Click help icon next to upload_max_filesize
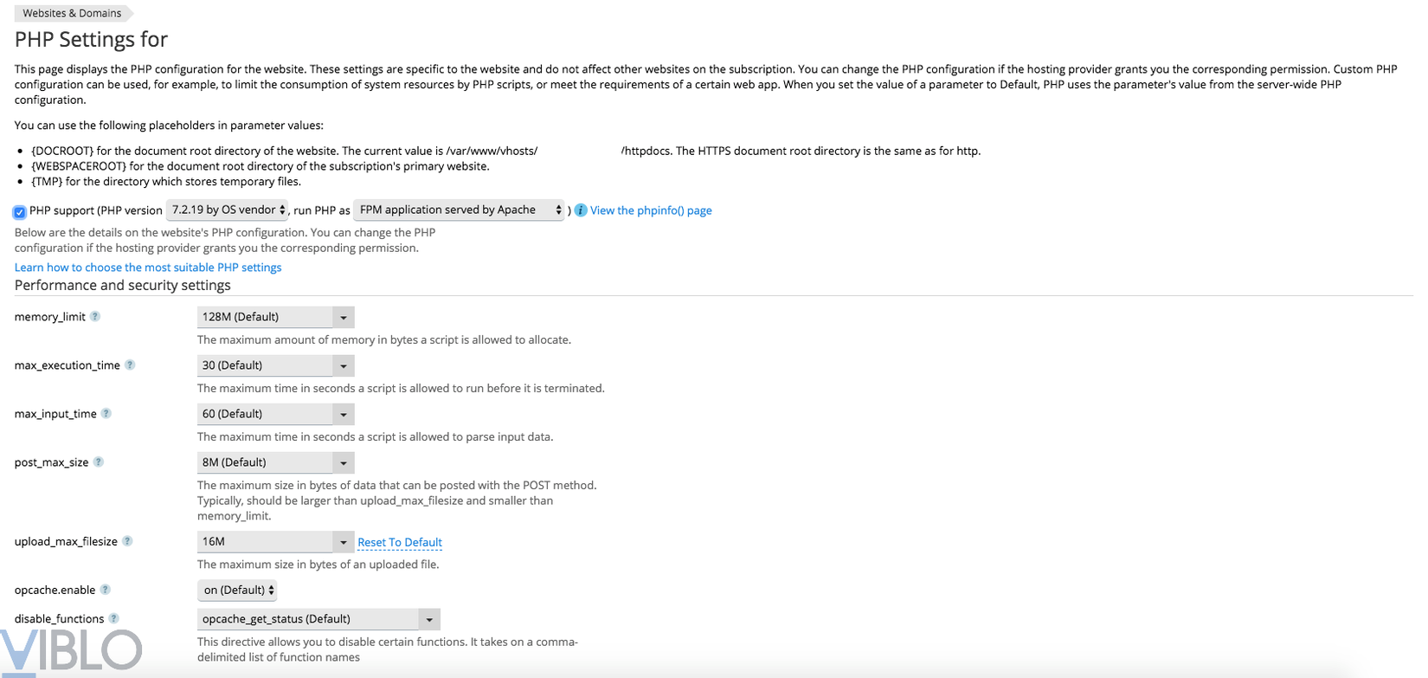This screenshot has width=1428, height=678. coord(127,541)
